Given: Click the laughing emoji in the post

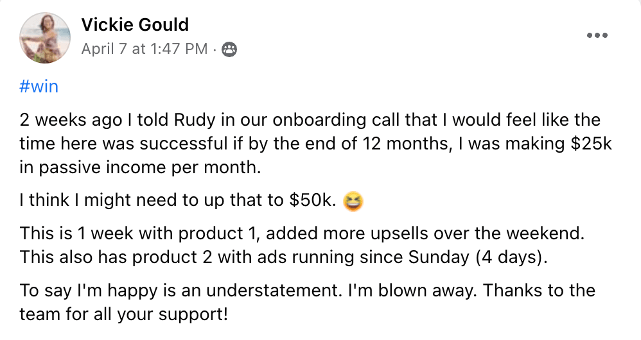Looking at the screenshot, I should click(x=353, y=202).
